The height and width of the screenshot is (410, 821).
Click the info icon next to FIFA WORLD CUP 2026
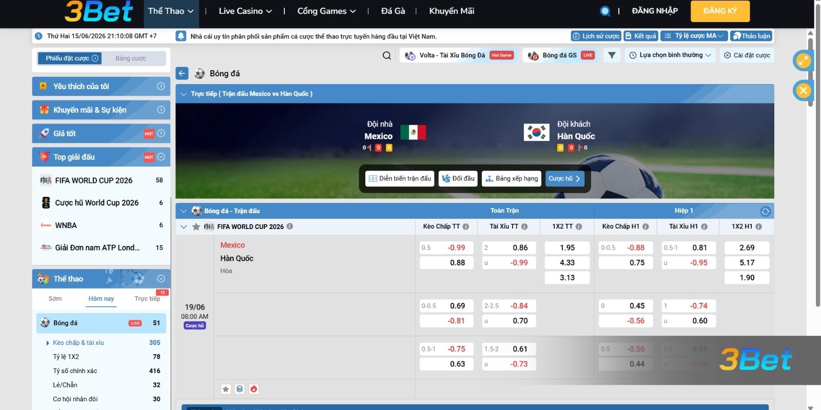290,226
